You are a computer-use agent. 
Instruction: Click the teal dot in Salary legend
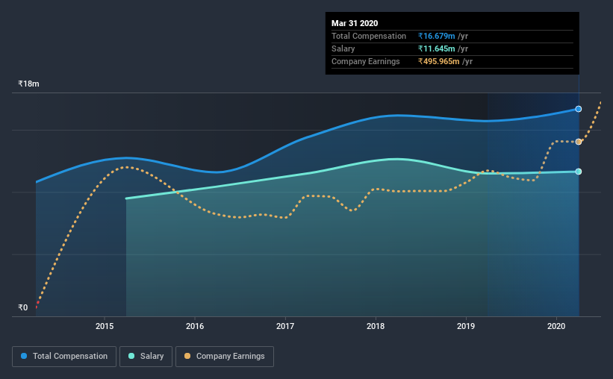[x=131, y=356]
